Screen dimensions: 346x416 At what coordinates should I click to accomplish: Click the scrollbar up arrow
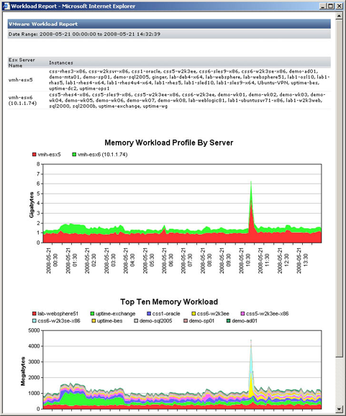[x=339, y=16]
